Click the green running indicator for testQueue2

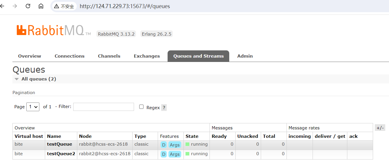click(187, 154)
